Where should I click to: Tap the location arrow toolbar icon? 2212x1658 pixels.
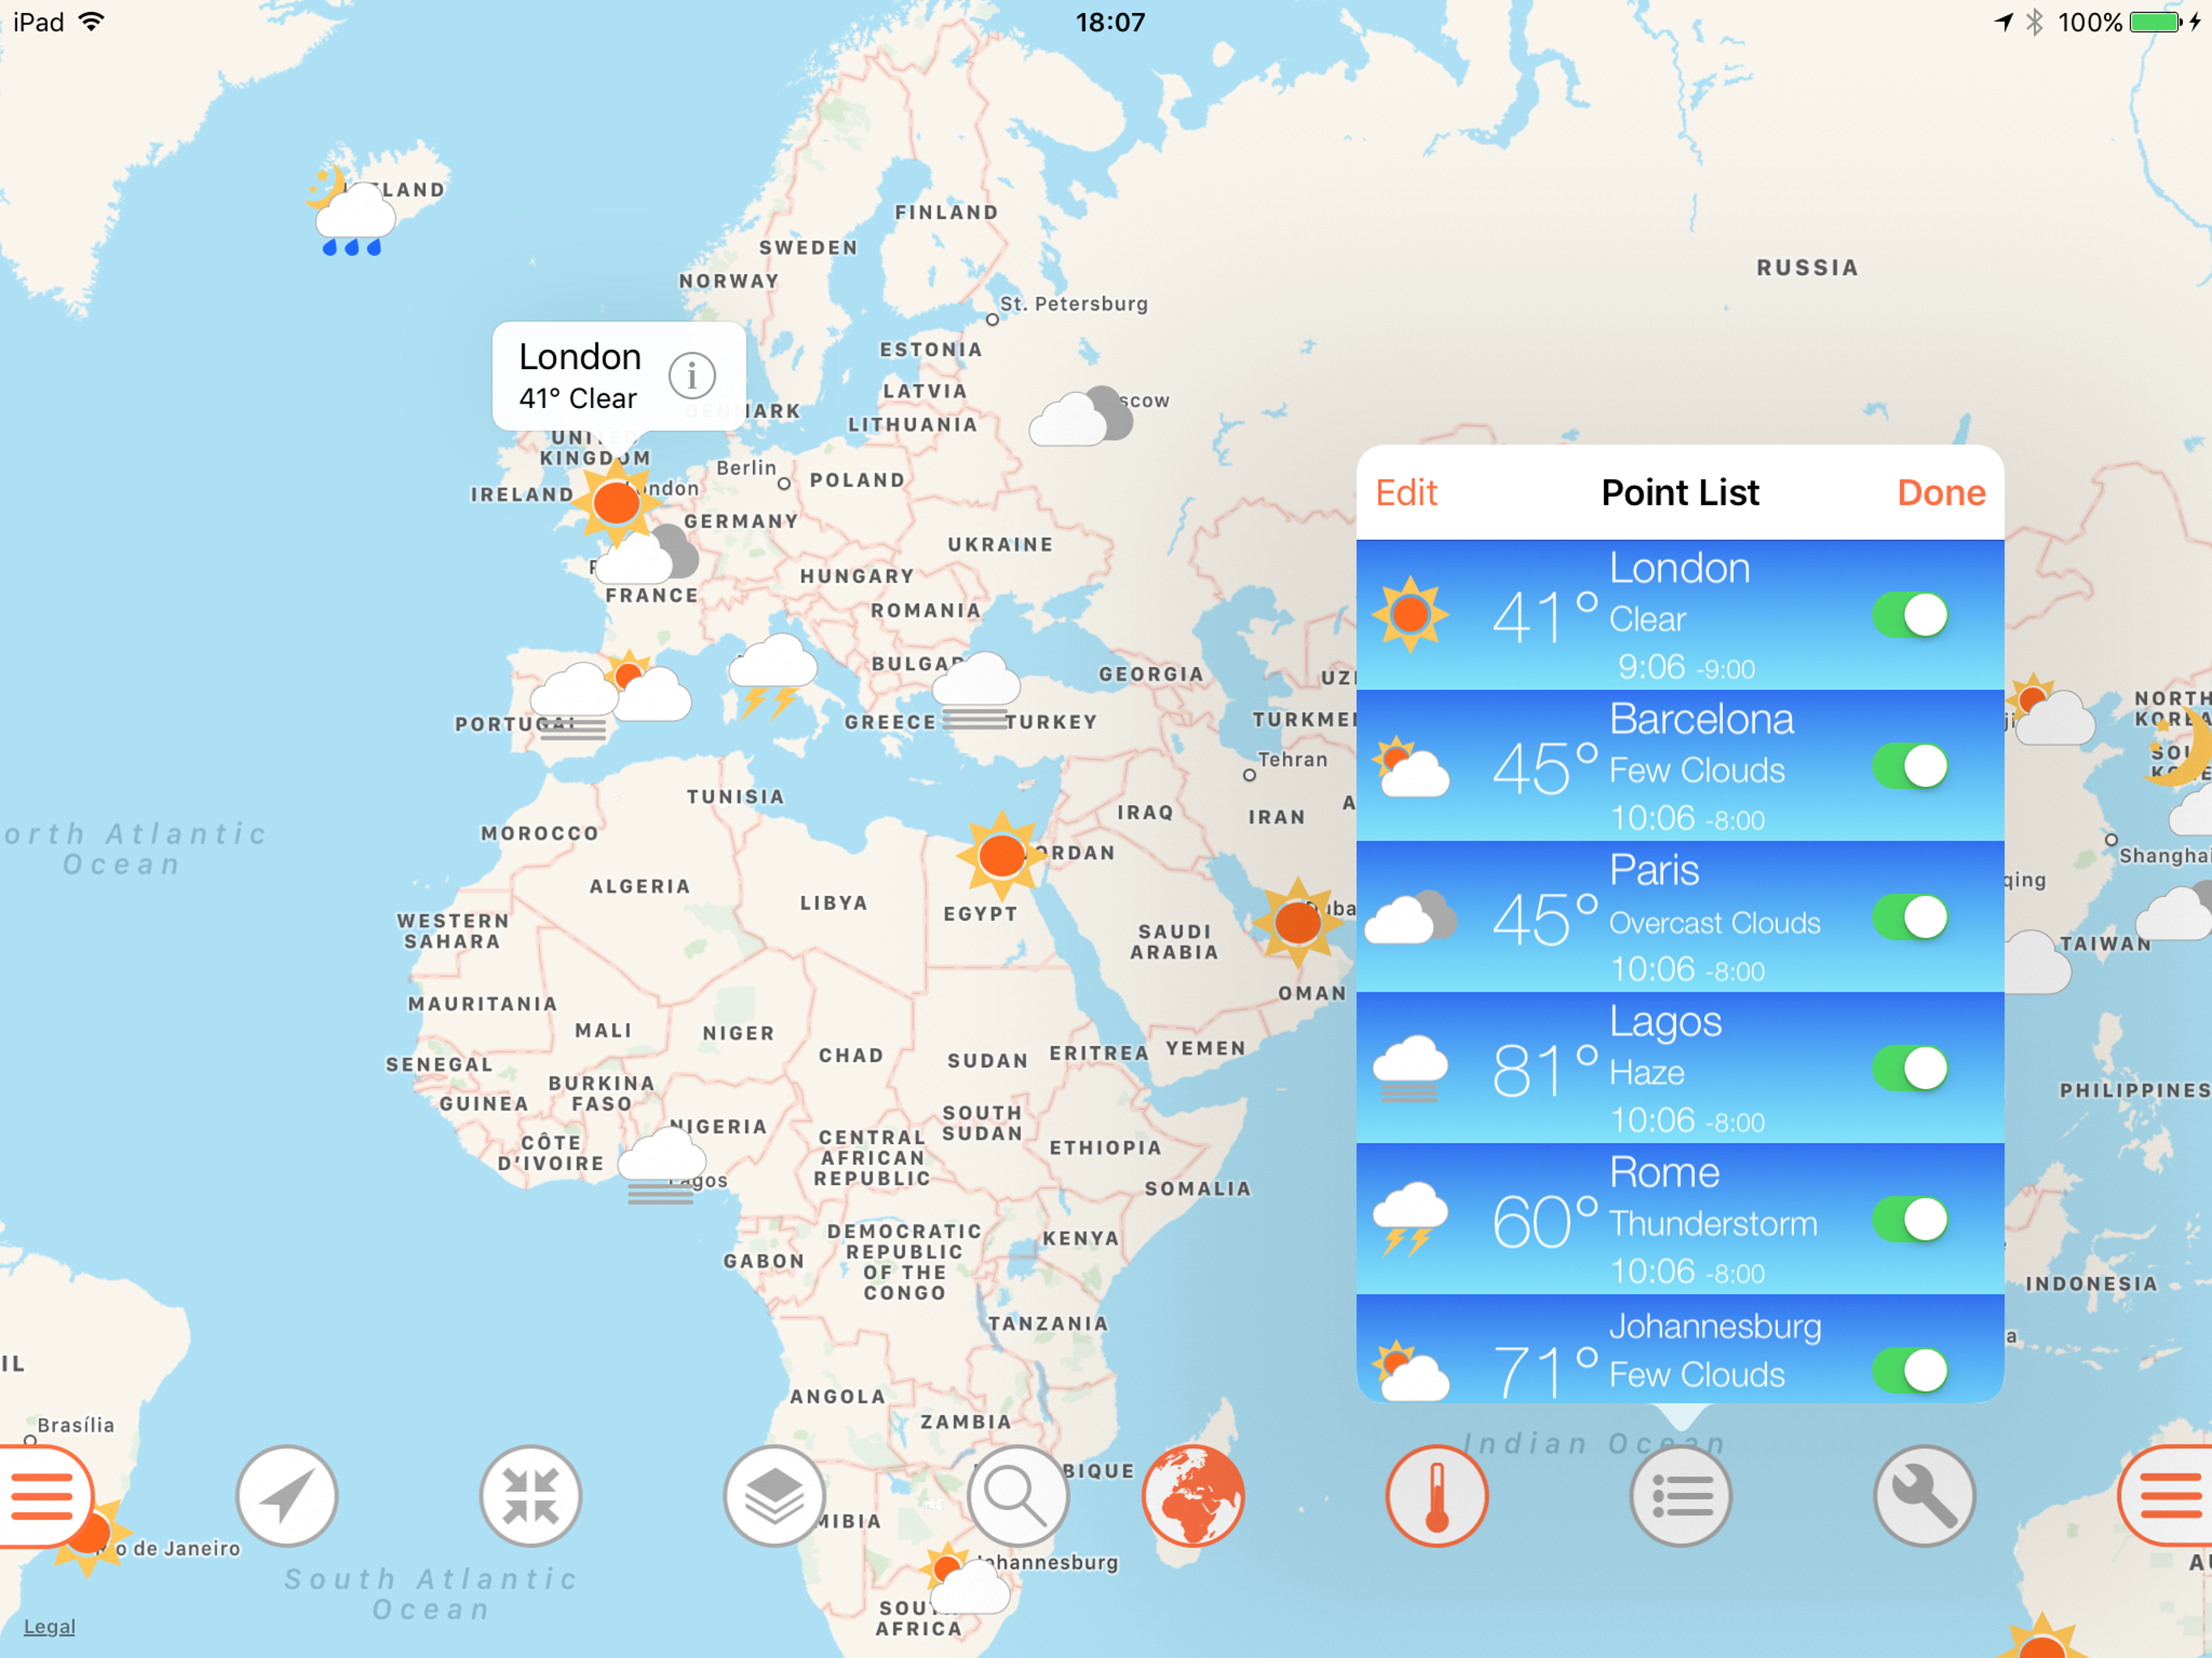coord(286,1496)
